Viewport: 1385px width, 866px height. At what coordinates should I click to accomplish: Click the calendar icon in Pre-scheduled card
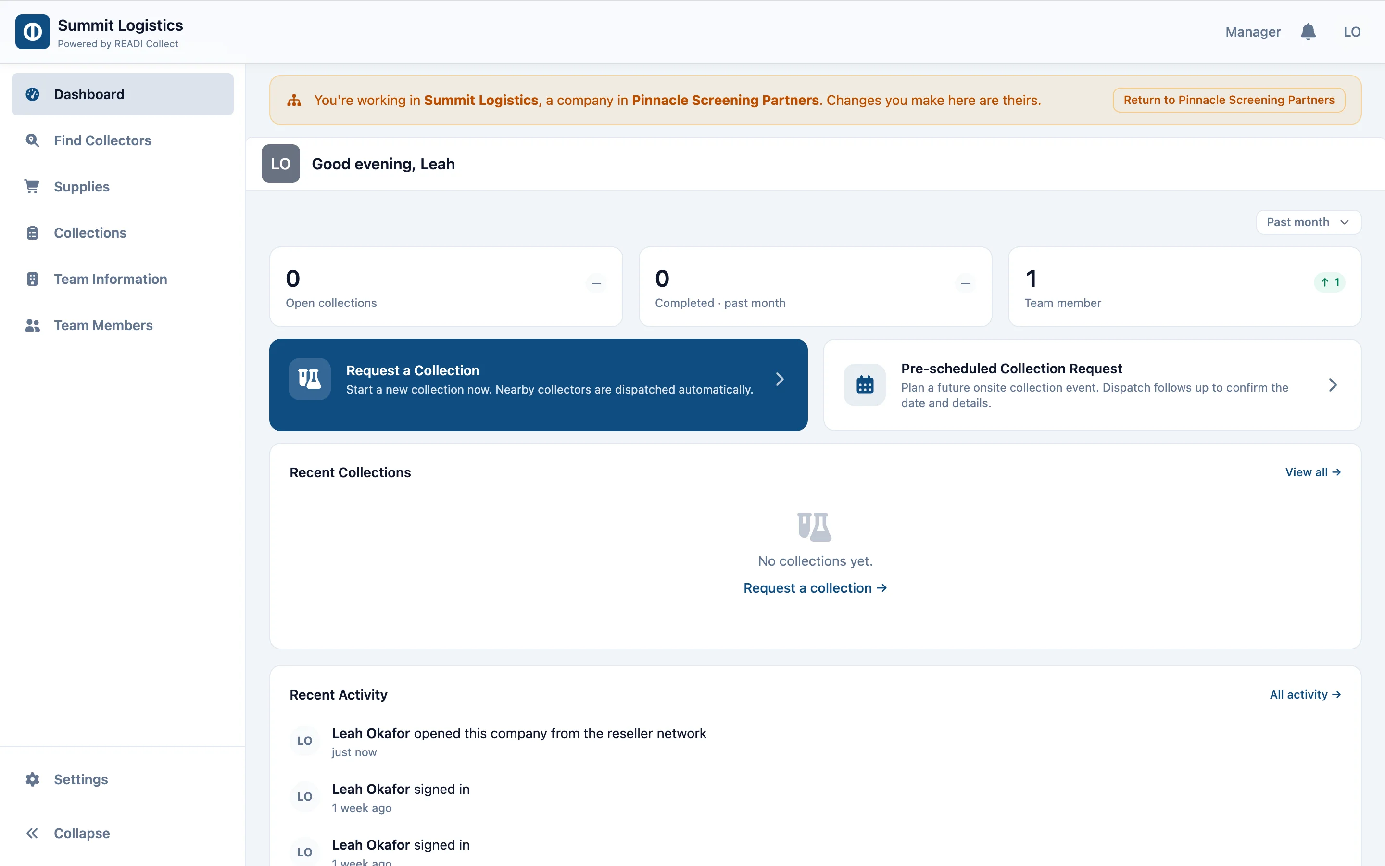(865, 385)
